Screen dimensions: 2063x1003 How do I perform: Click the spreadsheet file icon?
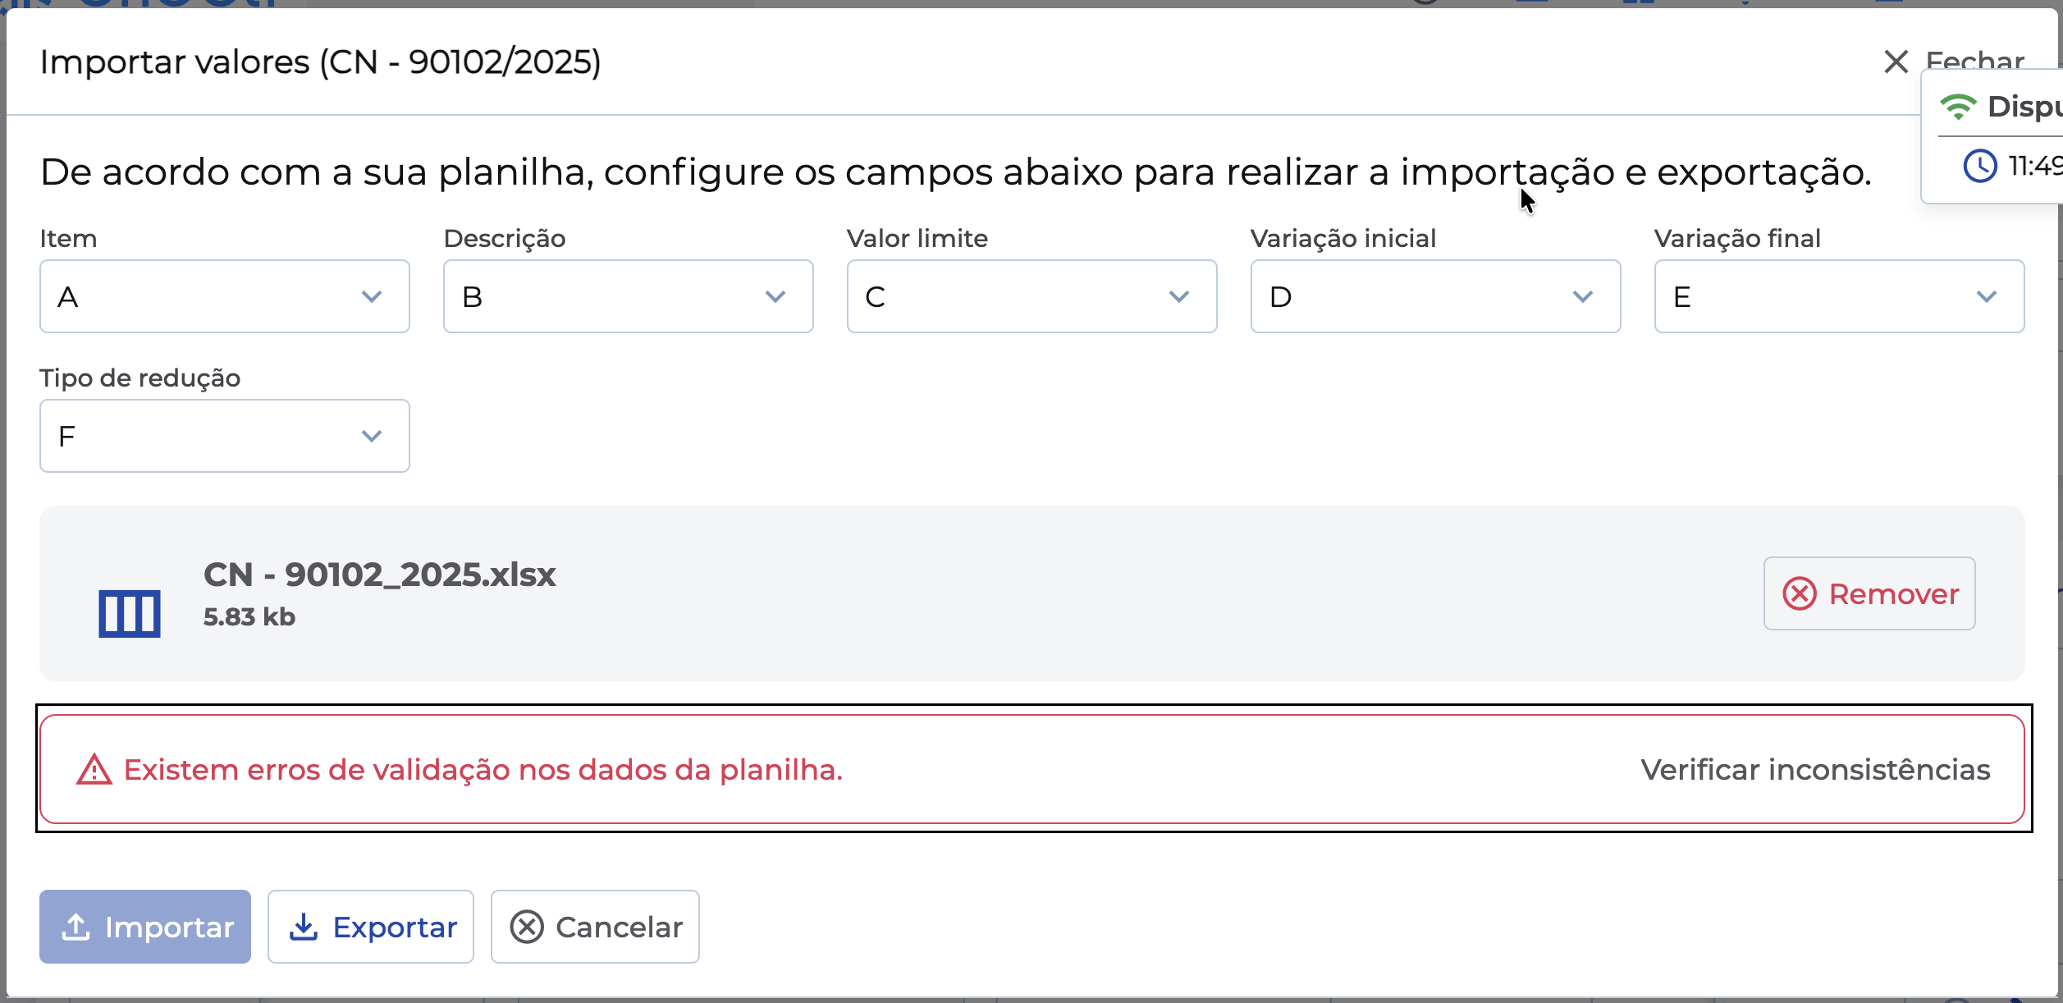pos(130,613)
